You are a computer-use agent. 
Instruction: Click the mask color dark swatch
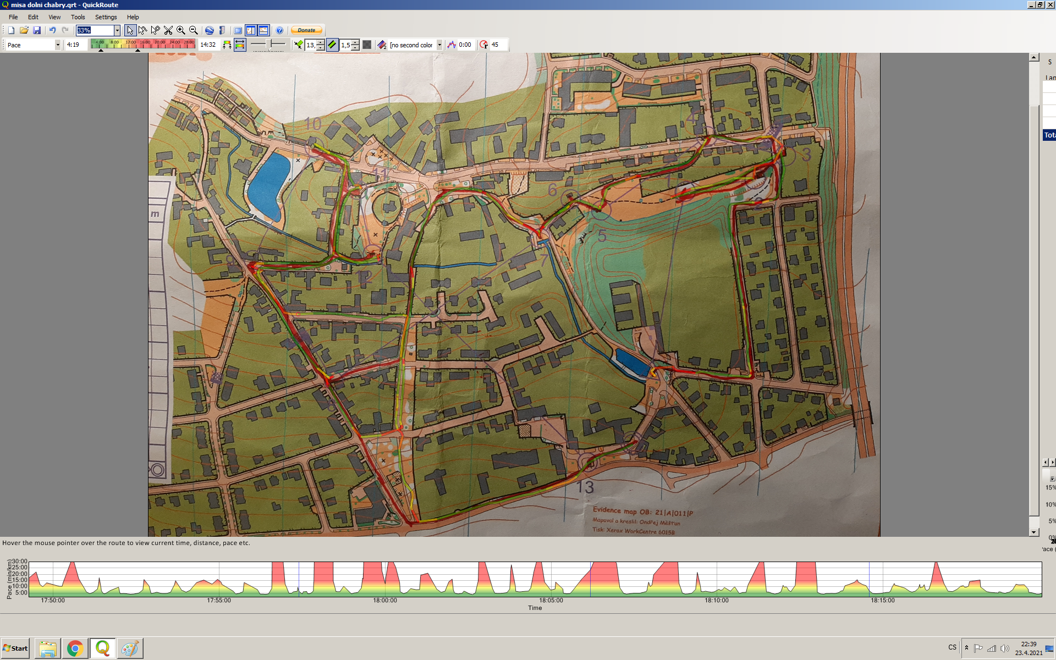pyautogui.click(x=367, y=45)
